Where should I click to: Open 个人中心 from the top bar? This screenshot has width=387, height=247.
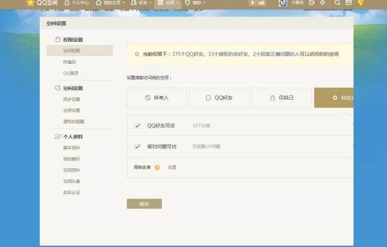(76, 3)
